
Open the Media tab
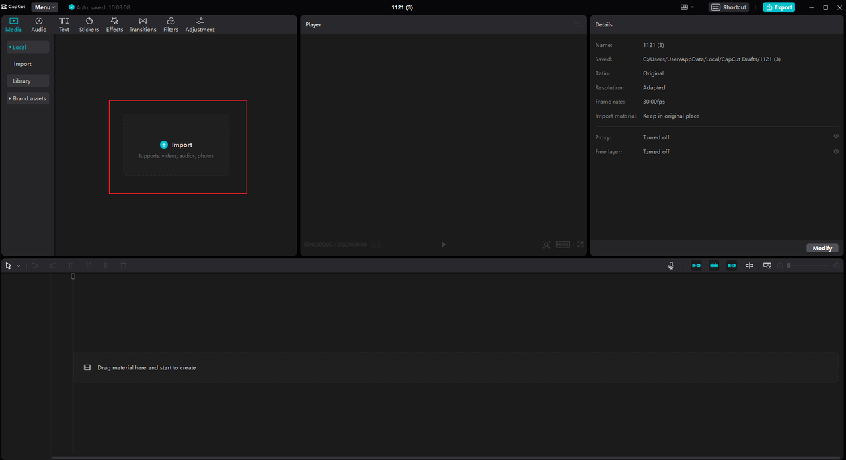coord(13,24)
